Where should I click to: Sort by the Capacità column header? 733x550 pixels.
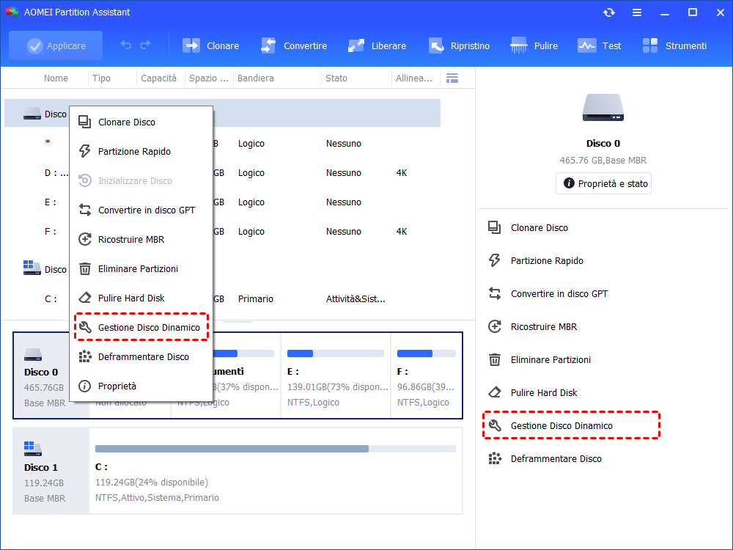[x=158, y=78]
